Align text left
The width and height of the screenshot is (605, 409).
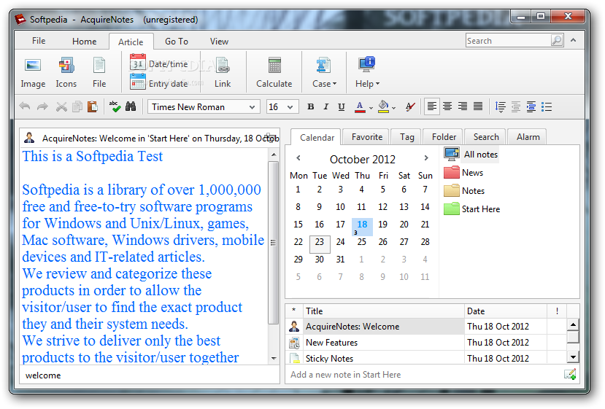pos(432,106)
